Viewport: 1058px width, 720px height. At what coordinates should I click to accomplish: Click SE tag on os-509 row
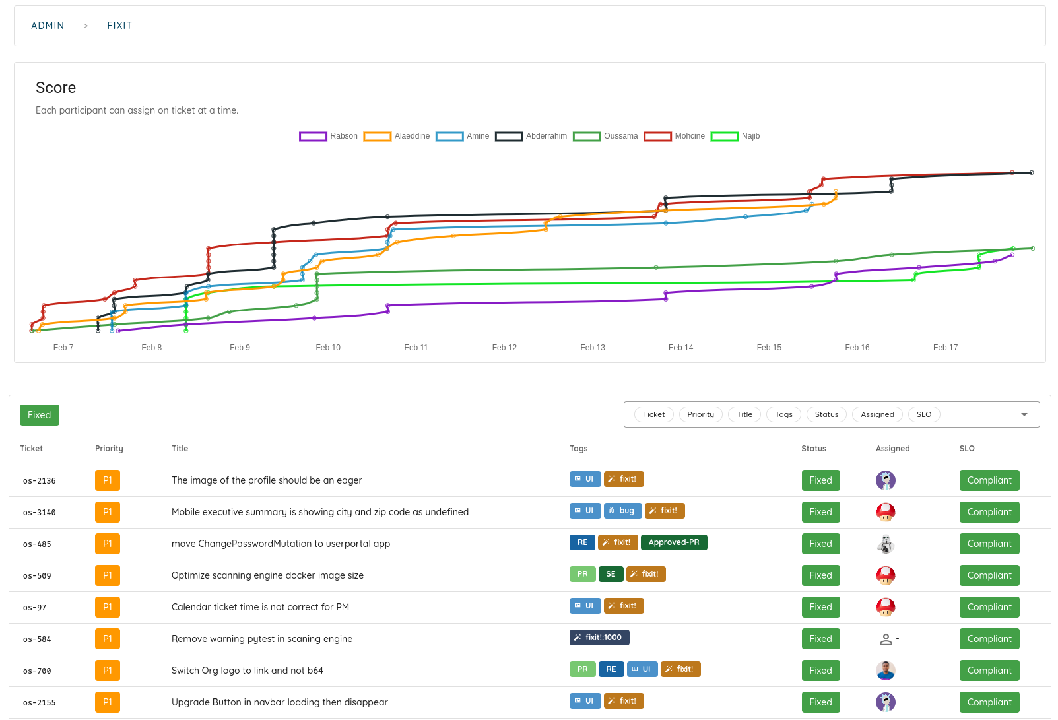pos(611,574)
